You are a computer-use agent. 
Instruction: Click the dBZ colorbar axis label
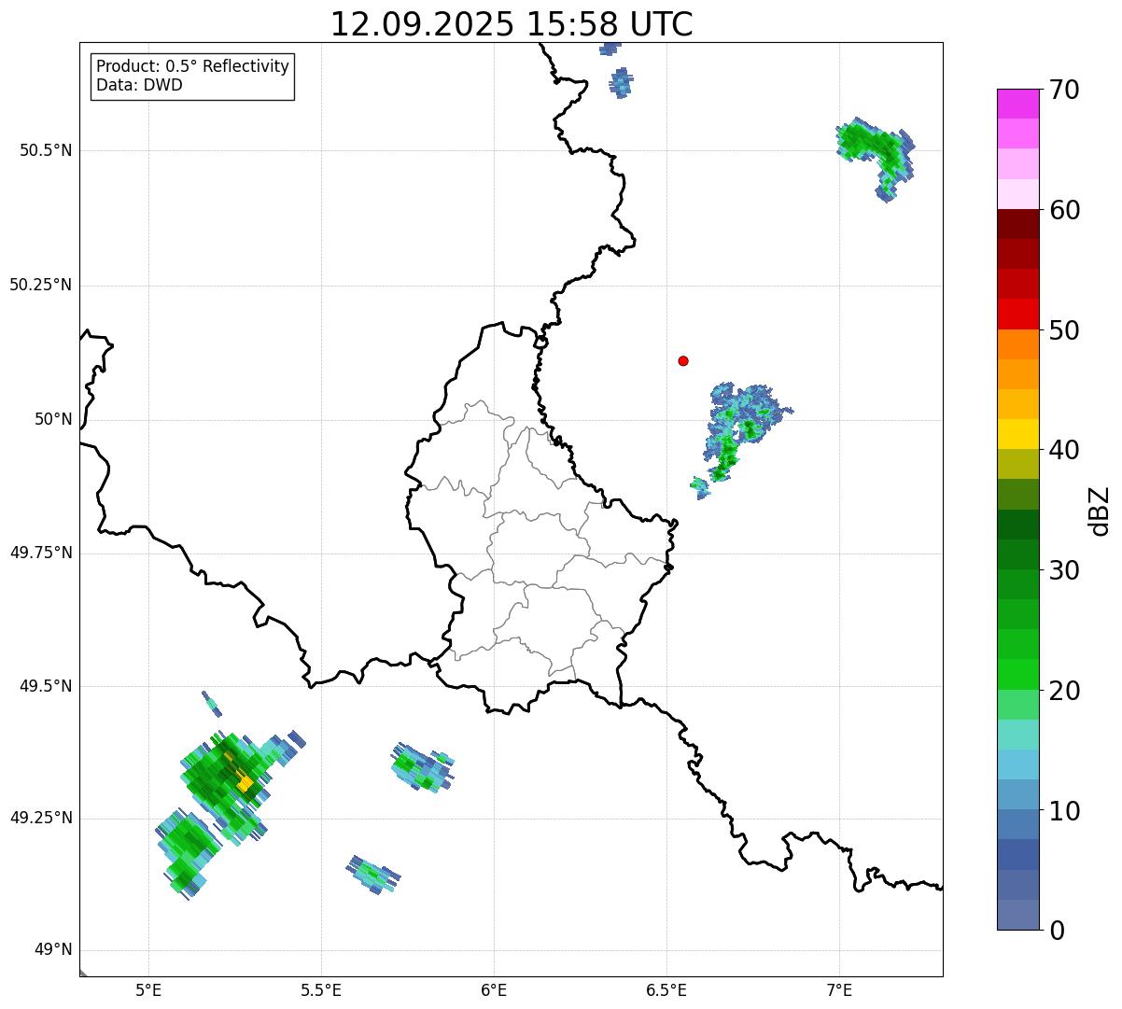coord(1100,511)
